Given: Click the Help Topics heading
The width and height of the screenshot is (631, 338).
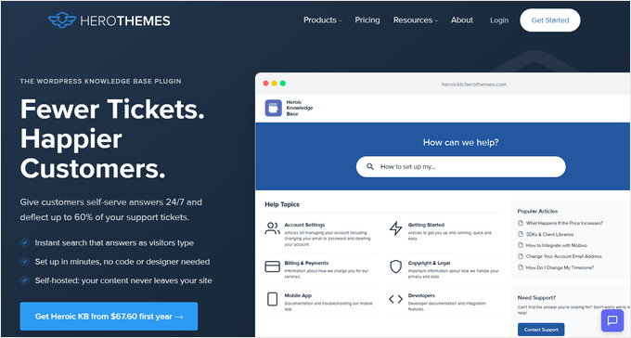Looking at the screenshot, I should [282, 204].
